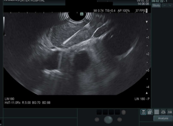
Task: Click the up arrow next to Study
Action: click(x=165, y=6)
